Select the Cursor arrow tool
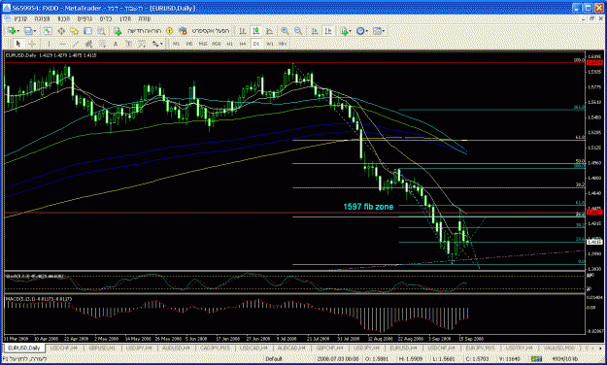This screenshot has width=607, height=365. click(18, 44)
